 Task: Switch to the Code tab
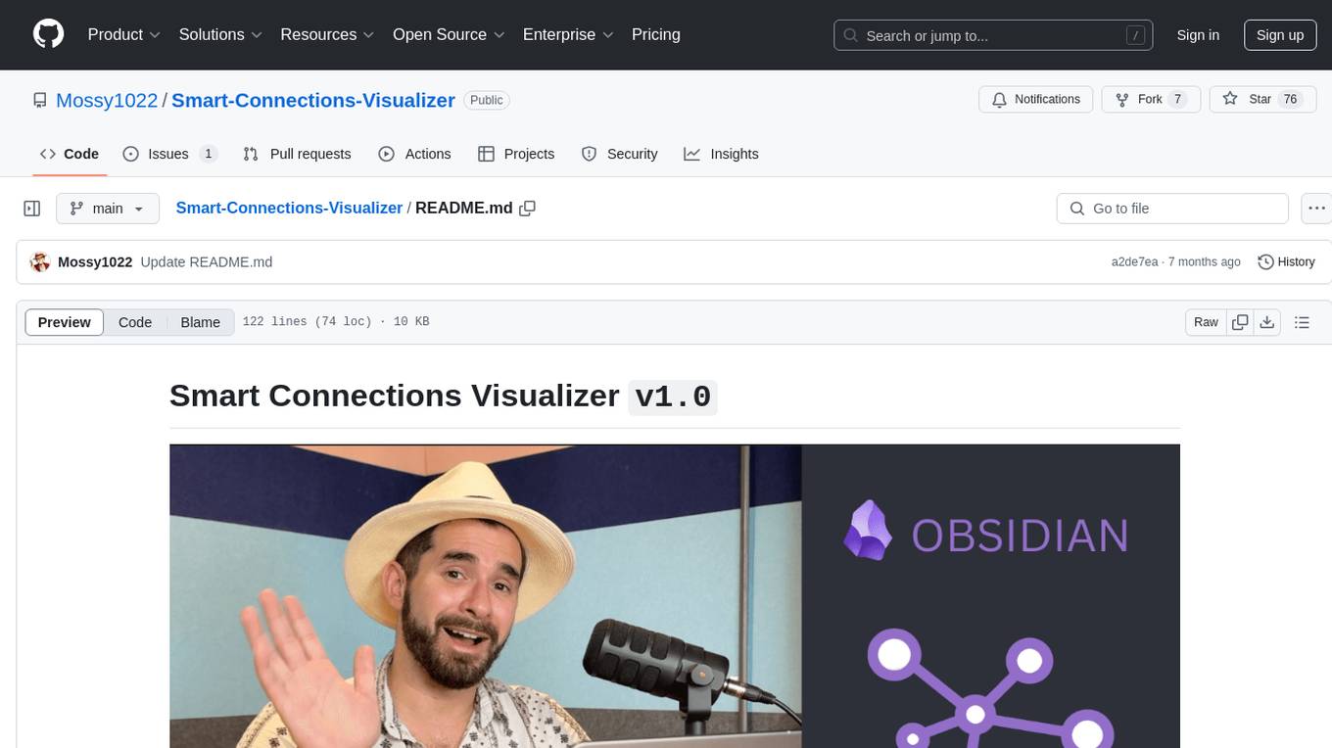69,154
